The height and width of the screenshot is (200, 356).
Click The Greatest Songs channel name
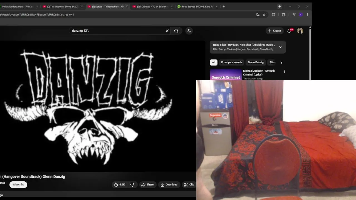click(253, 79)
